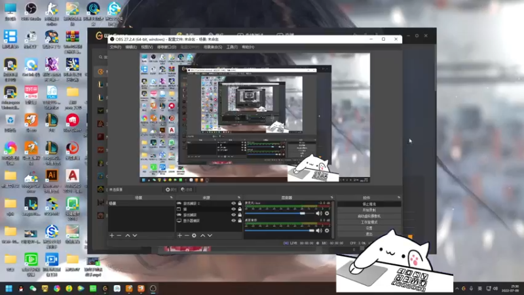Remove selected source with minus icon

pyautogui.click(x=187, y=235)
